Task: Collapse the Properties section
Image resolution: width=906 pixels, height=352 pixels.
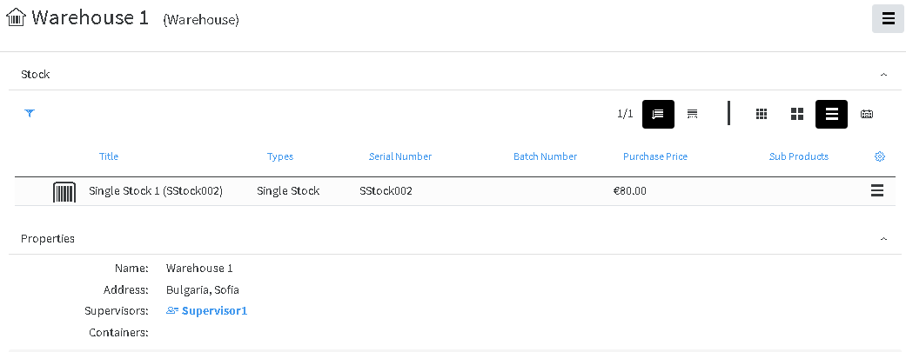Action: [883, 239]
